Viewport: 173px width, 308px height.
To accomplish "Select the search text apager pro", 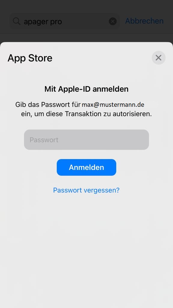I will tap(43, 22).
